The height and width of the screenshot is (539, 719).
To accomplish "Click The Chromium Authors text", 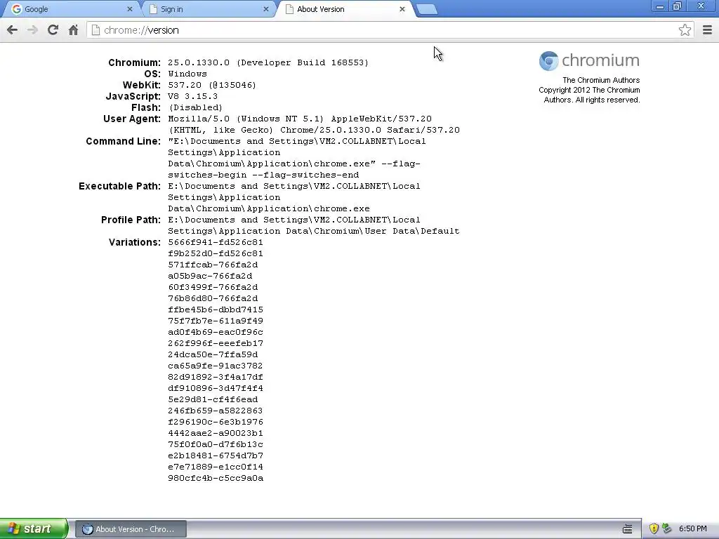I will tap(601, 80).
